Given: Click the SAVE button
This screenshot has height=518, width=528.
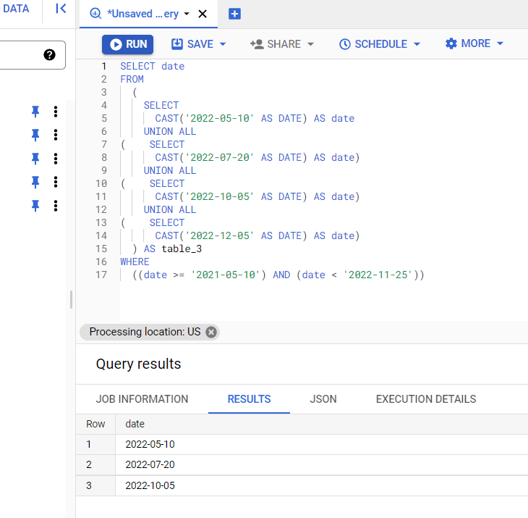Looking at the screenshot, I should pos(192,44).
